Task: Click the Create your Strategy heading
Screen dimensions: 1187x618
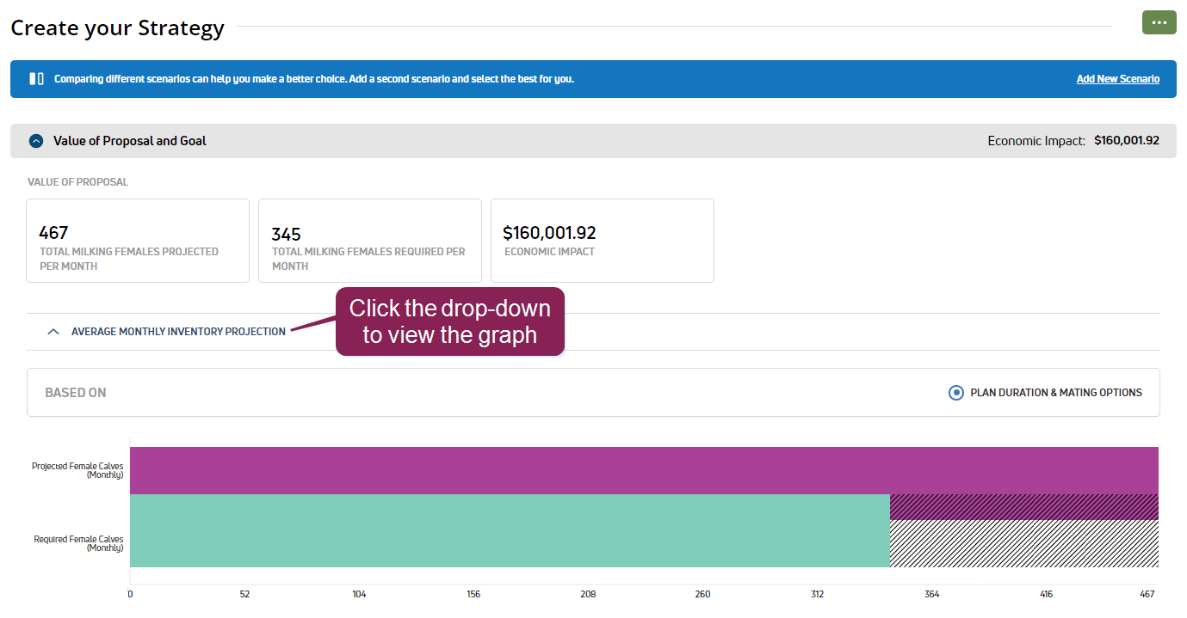Action: click(118, 28)
